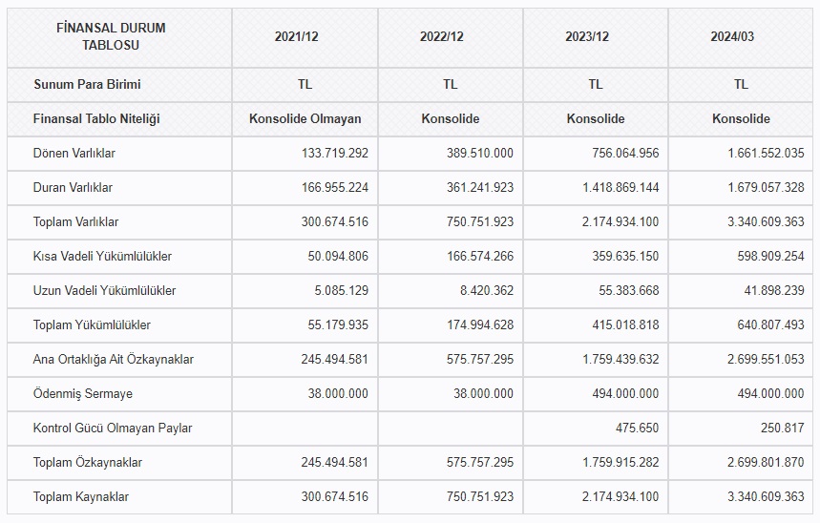
Task: Click the Finansal Tablo Niteliği row label
Action: [x=96, y=118]
